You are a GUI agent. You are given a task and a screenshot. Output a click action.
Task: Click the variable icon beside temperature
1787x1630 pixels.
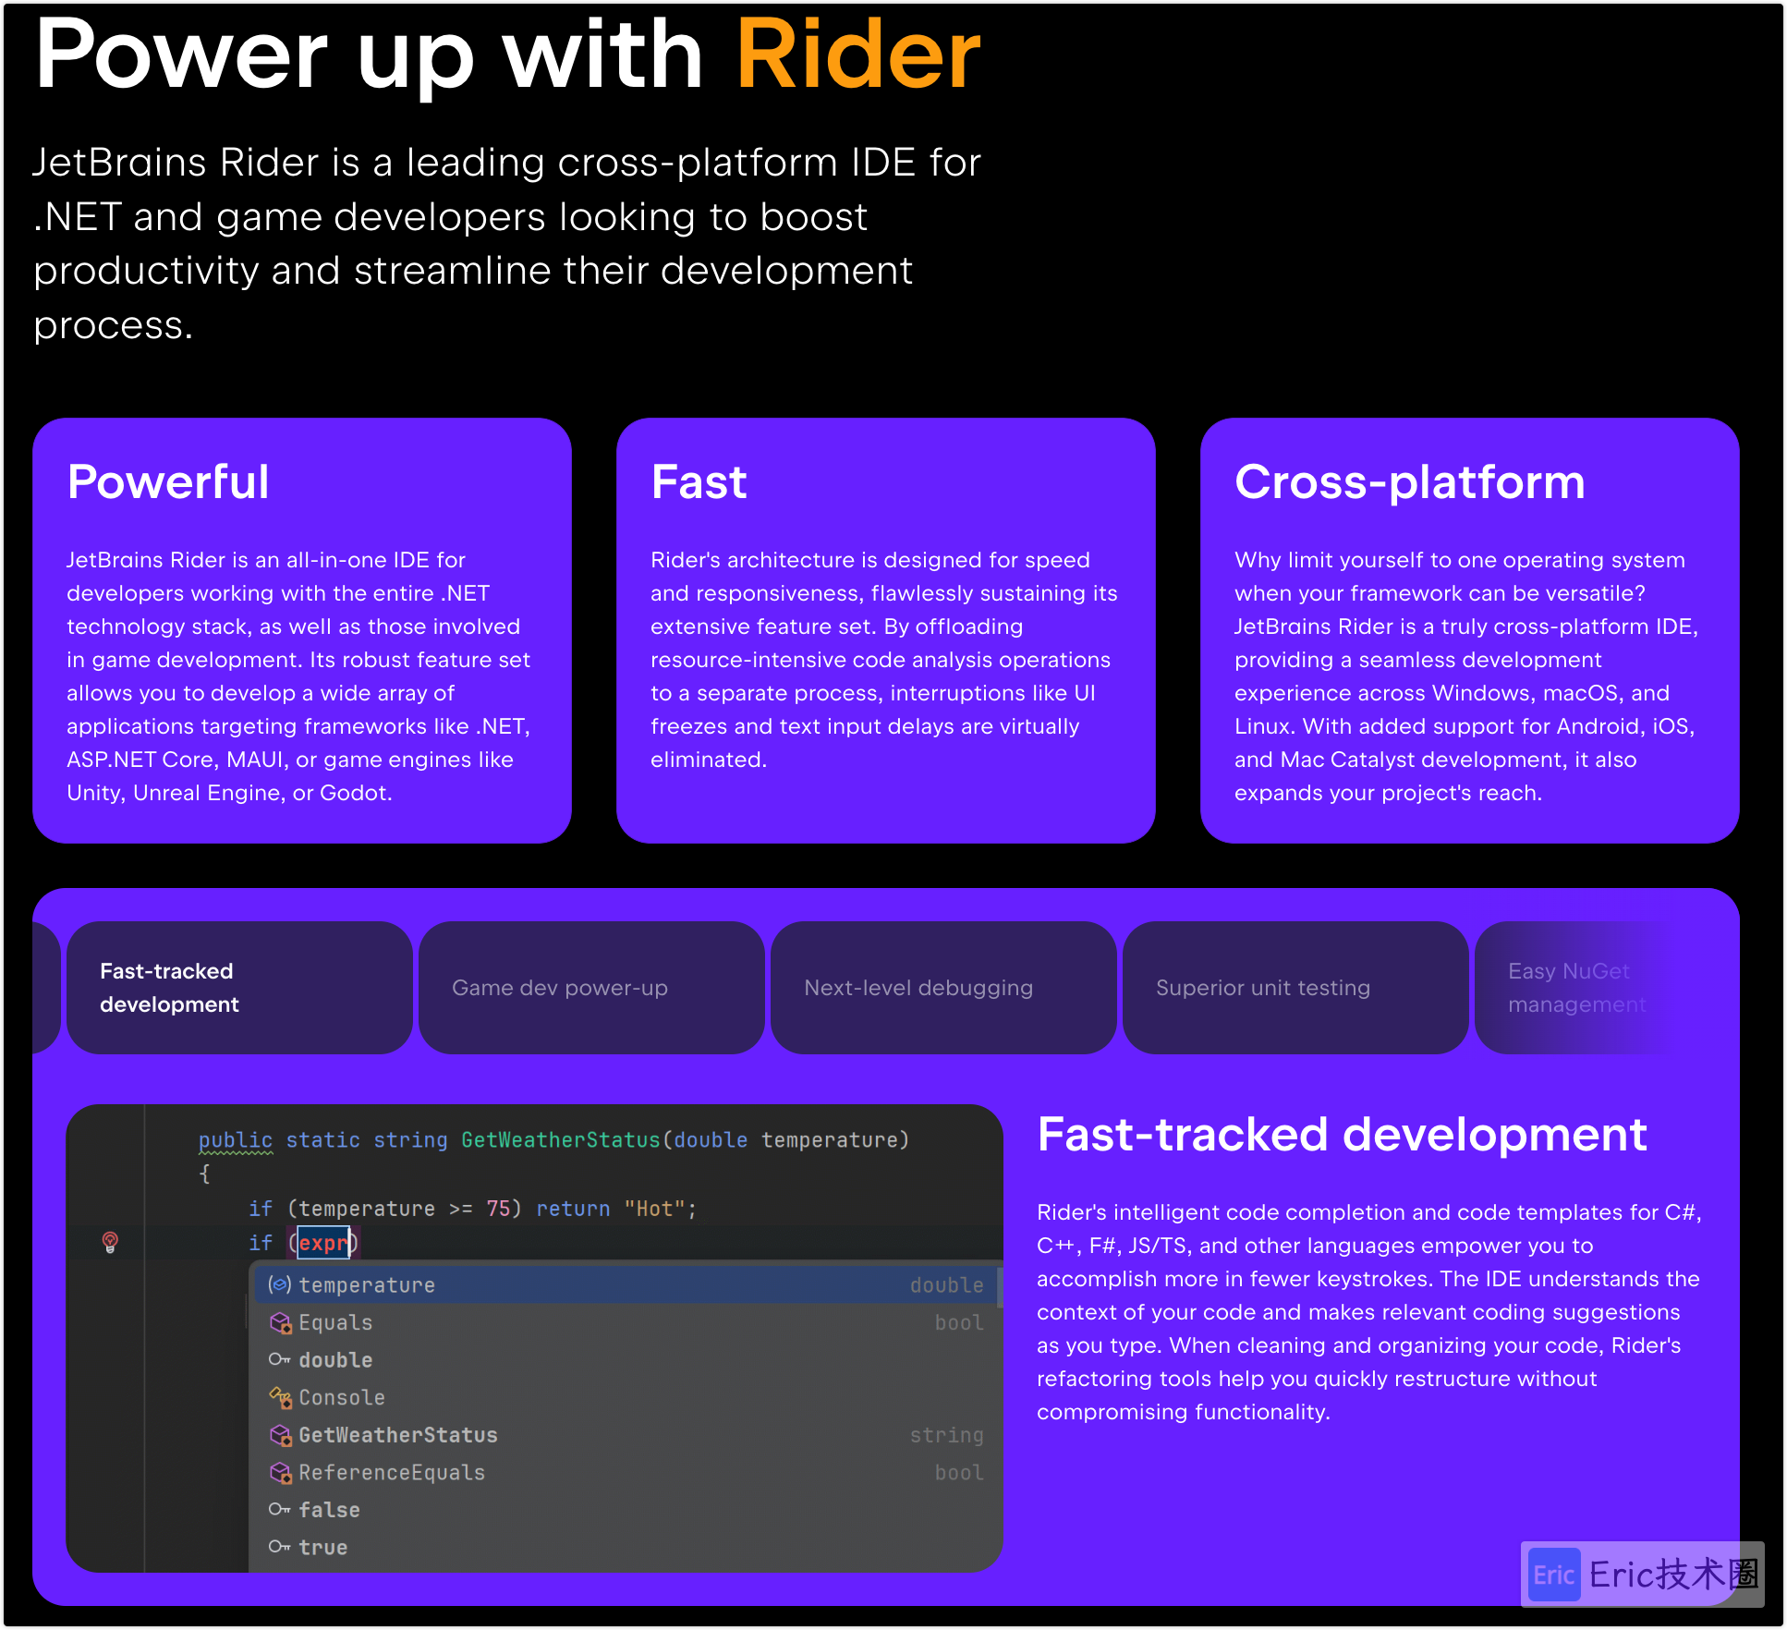point(280,1284)
